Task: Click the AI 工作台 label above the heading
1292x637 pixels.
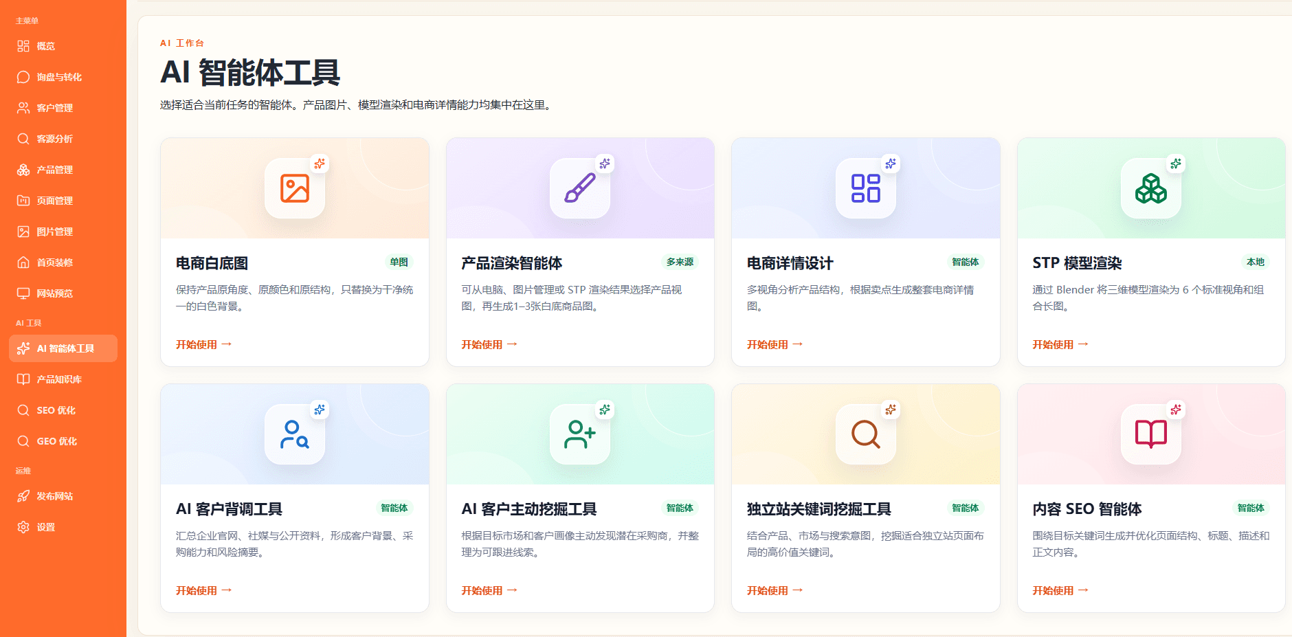Action: [x=182, y=43]
